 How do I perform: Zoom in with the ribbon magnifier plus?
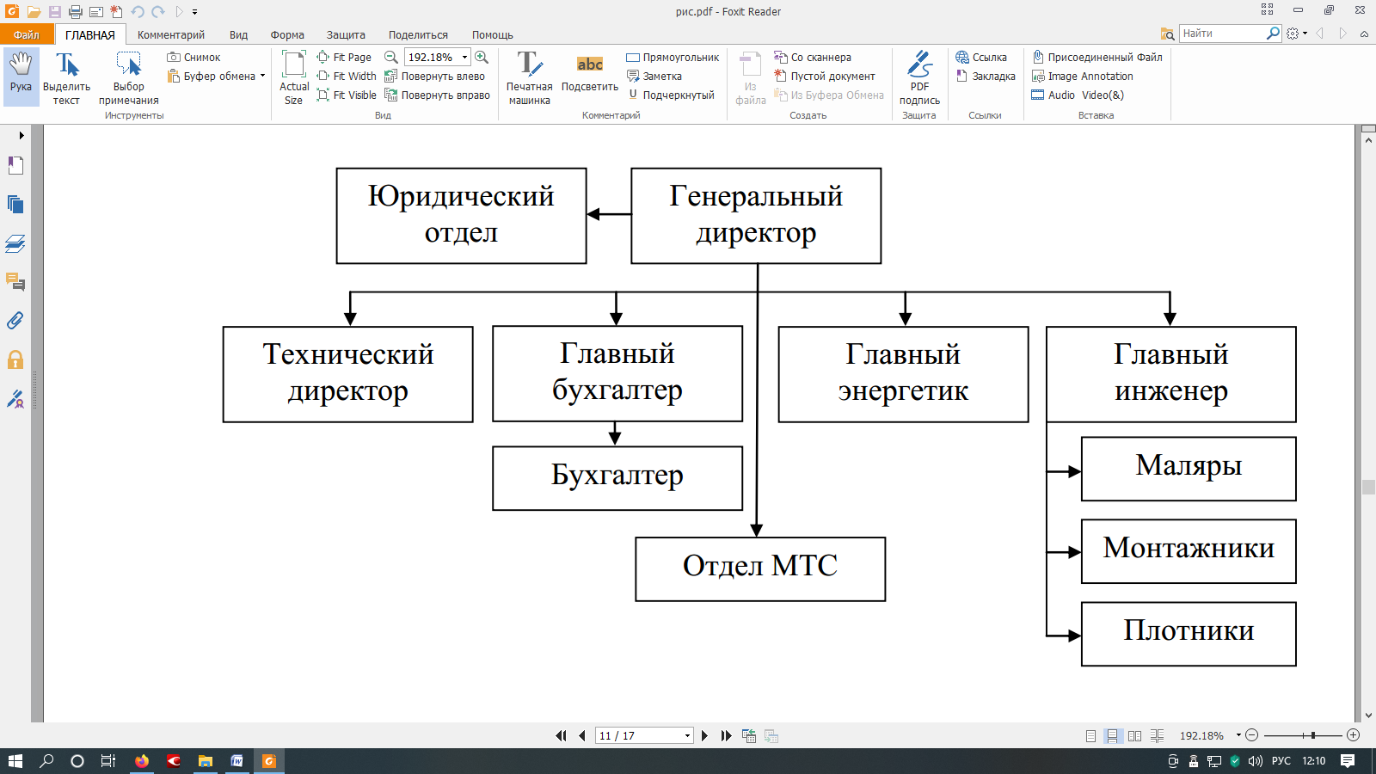pos(482,58)
